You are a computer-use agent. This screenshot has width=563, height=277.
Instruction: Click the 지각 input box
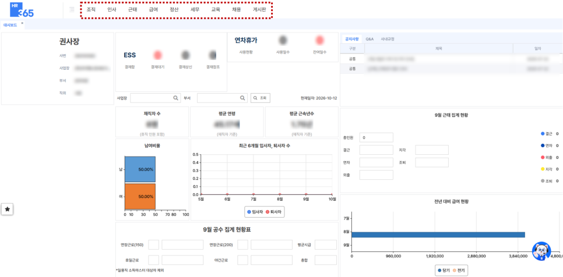point(432,150)
